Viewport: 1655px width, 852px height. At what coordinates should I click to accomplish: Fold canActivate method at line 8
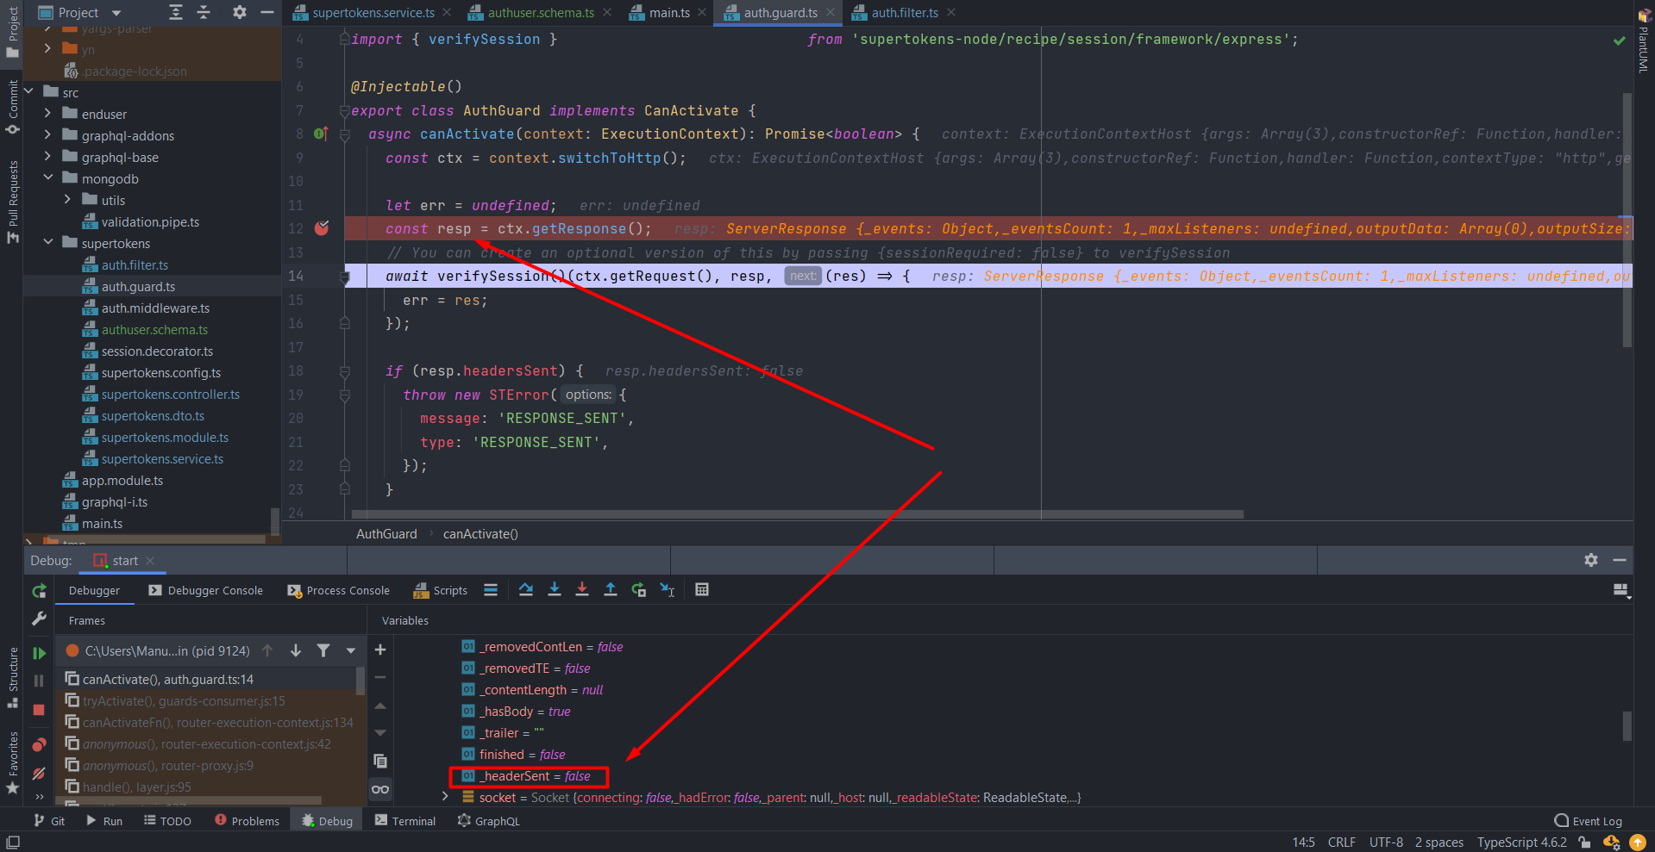pyautogui.click(x=344, y=134)
